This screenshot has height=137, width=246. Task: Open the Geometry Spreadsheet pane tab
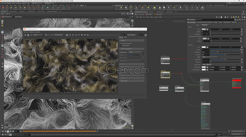[52, 11]
